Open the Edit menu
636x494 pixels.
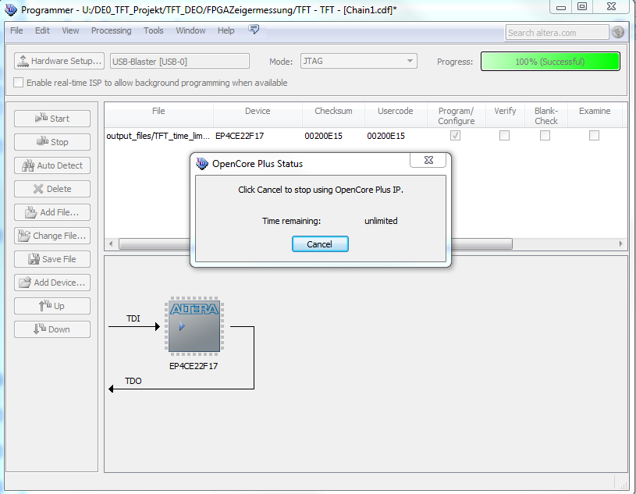(42, 30)
